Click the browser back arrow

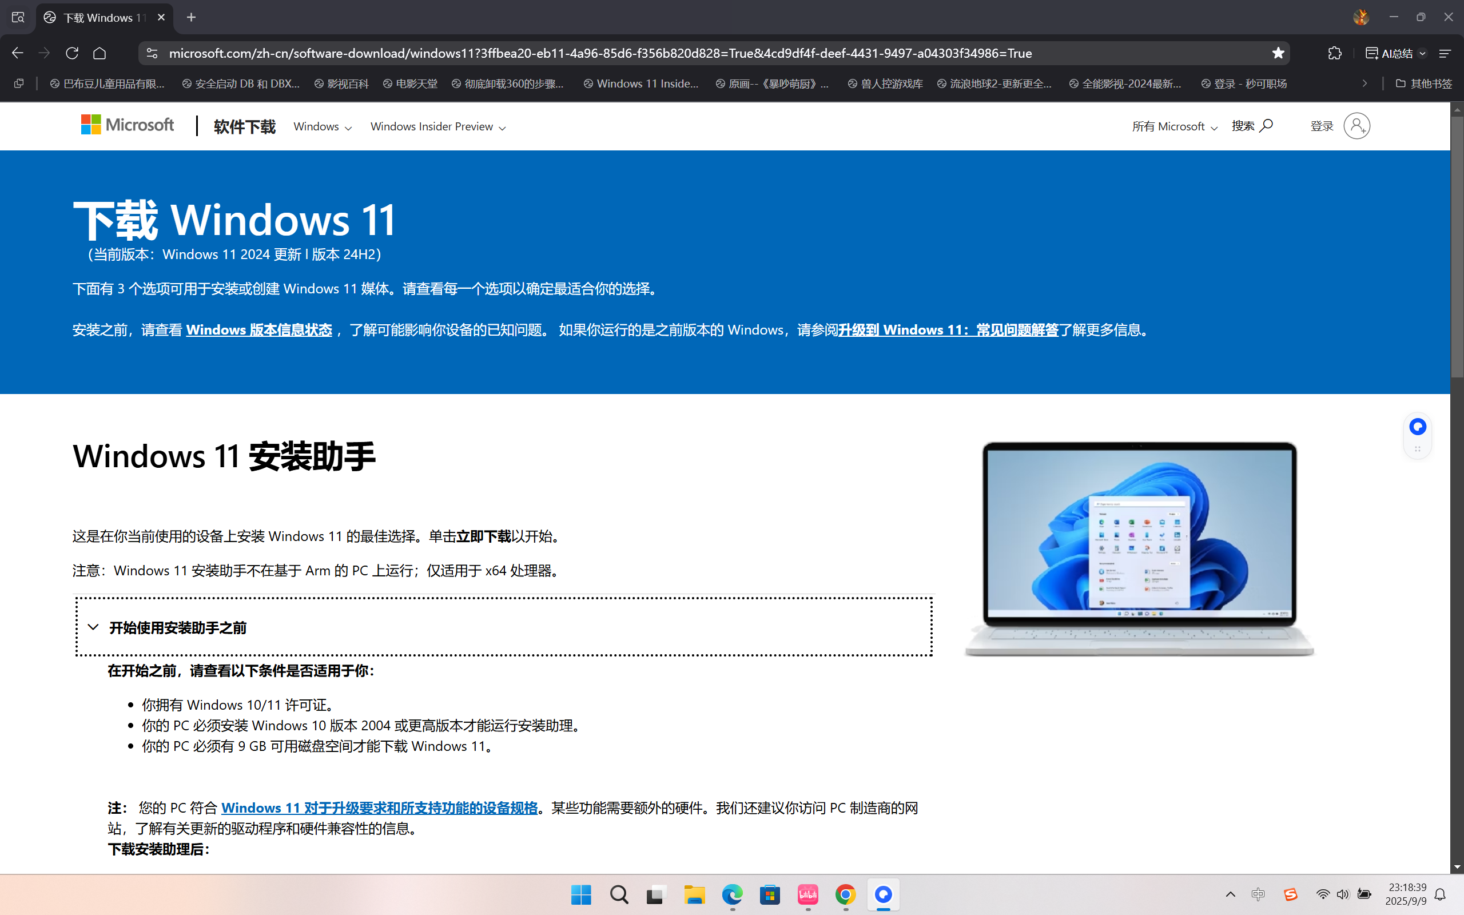coord(18,53)
